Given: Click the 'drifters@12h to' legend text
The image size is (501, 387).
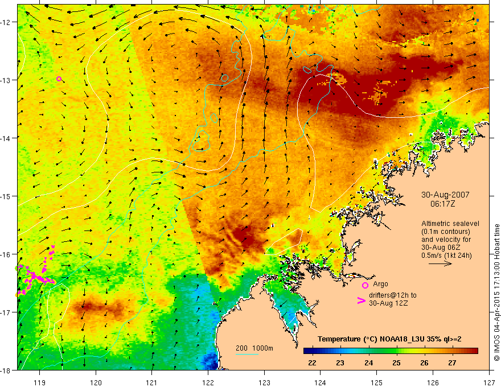Looking at the screenshot, I should (x=393, y=295).
